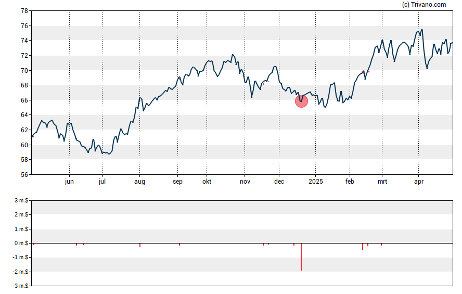Click the '2025' year label
Image resolution: width=462 pixels, height=294 pixels.
316,182
